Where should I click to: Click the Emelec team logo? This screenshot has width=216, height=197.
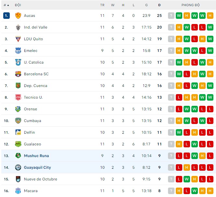tap(18, 51)
